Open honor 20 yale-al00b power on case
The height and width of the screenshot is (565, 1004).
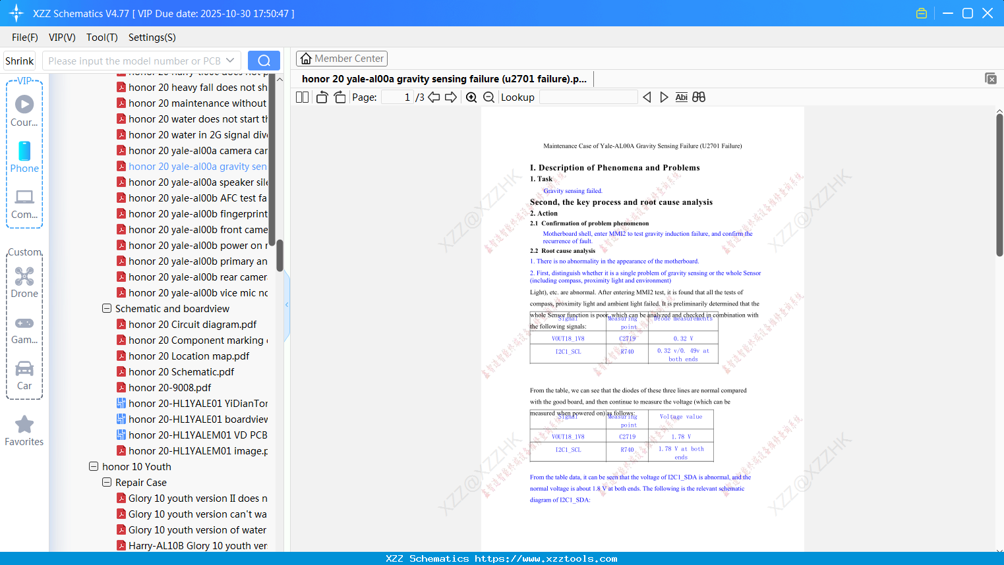(198, 245)
